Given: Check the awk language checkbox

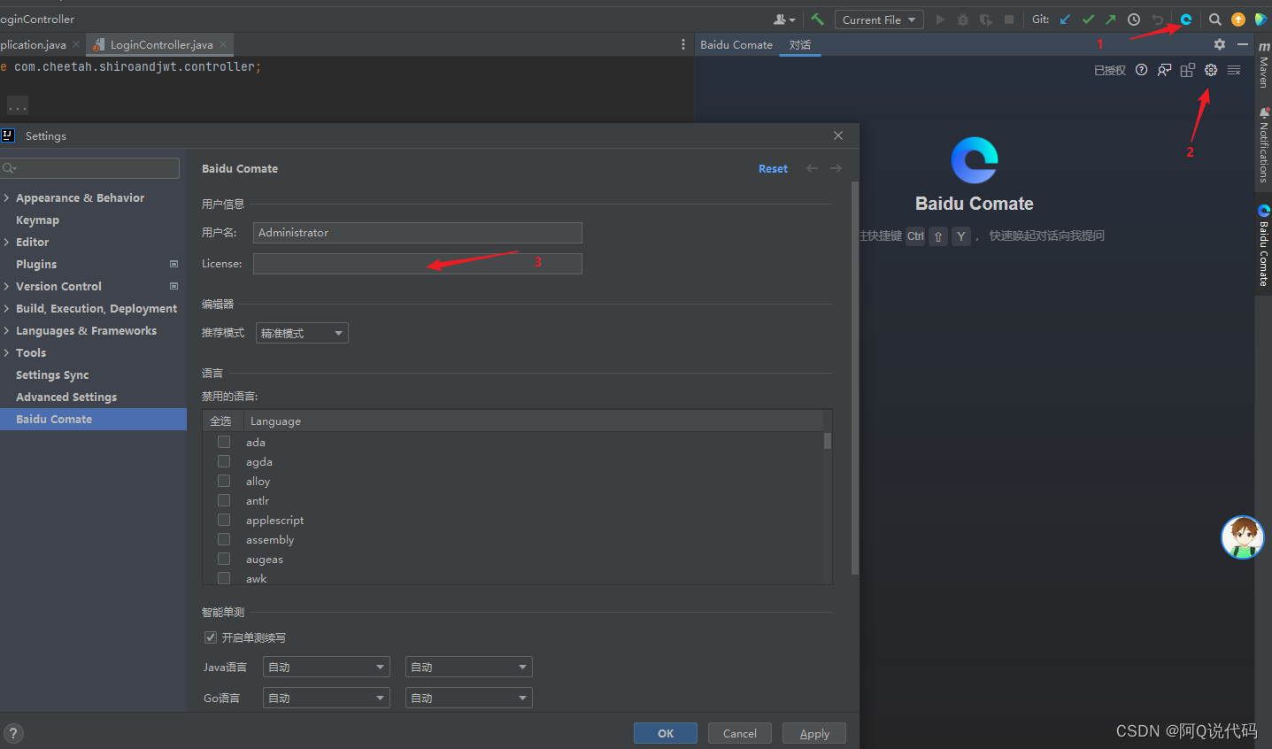Looking at the screenshot, I should click(224, 578).
